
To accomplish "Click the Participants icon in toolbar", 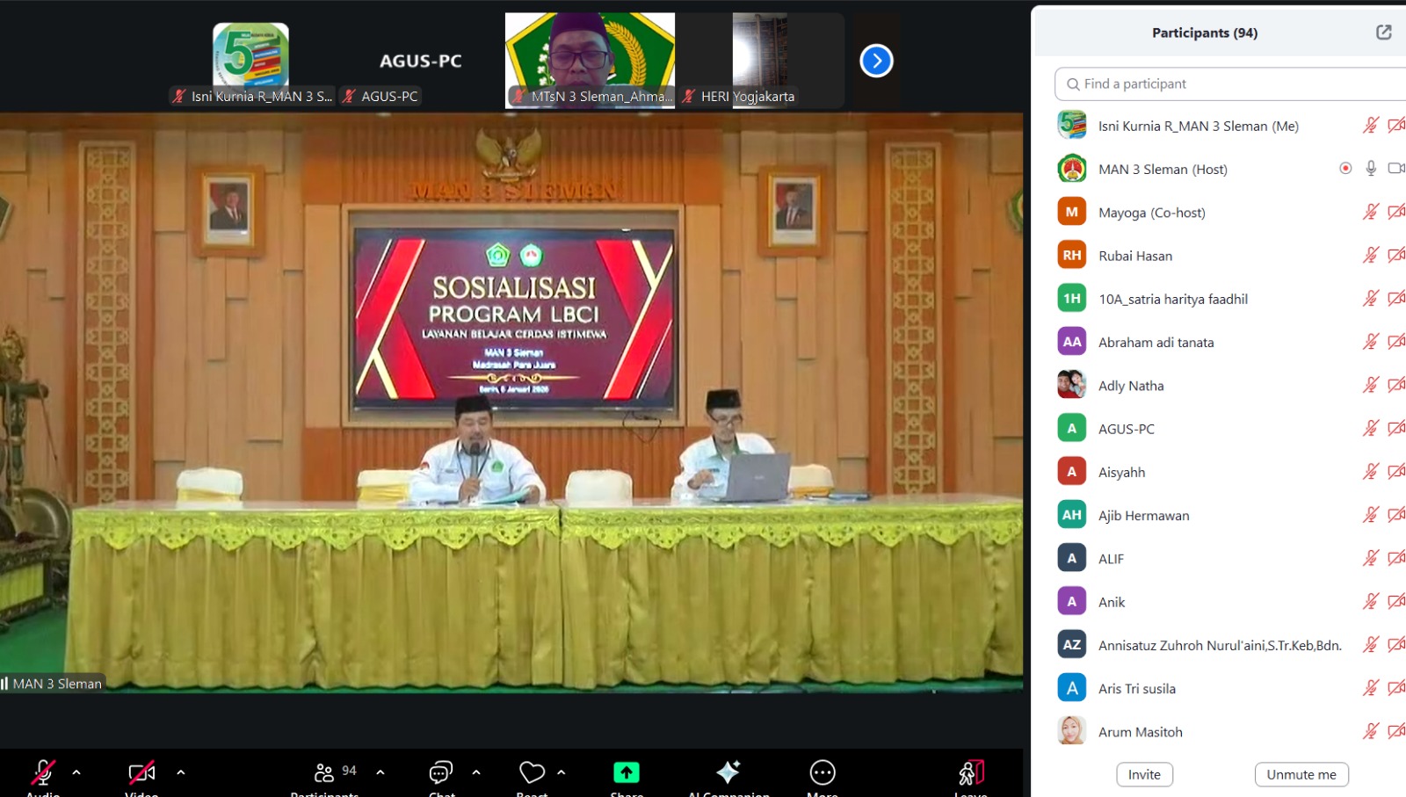I will (324, 772).
